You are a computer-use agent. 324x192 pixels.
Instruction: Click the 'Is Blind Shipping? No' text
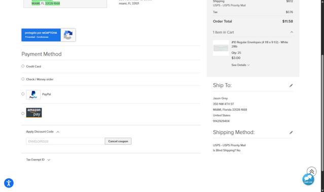point(227,150)
